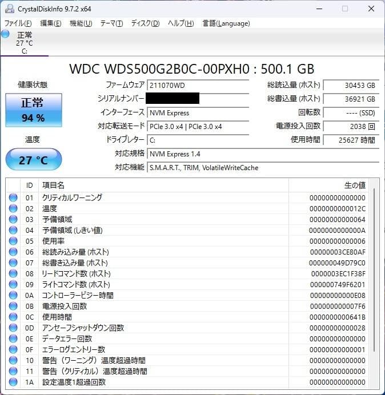Click status orb for 予備領域 (しきい値) row
This screenshot has width=385, height=395.
(x=13, y=230)
